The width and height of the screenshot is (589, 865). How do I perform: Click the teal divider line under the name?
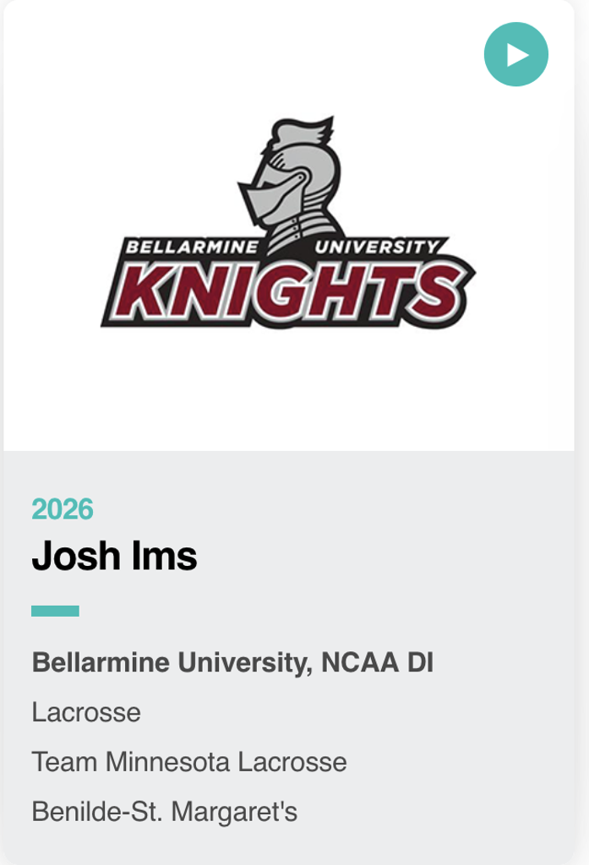55,611
